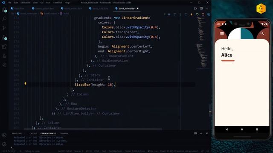
Task: Click unsaved dot on book_home.dart tab
Action: (137, 8)
